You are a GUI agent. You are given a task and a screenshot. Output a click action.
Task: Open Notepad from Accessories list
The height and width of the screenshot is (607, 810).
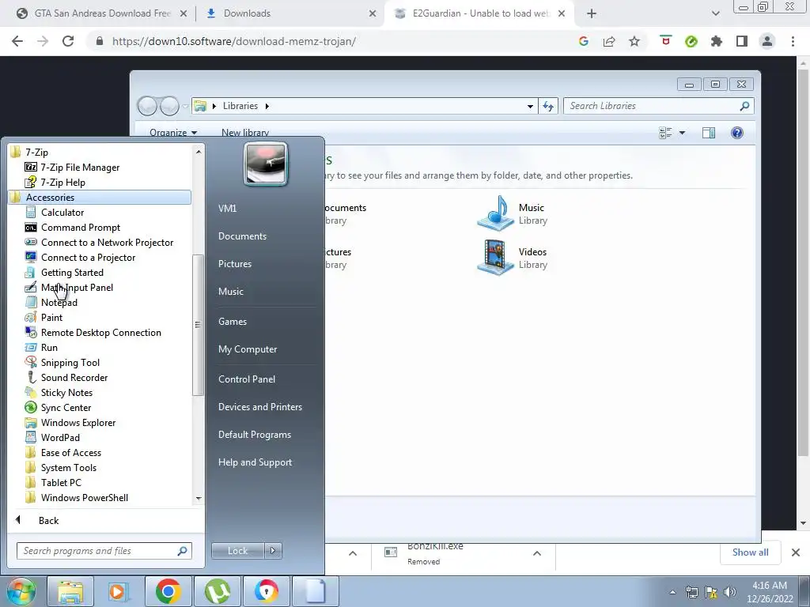[x=51, y=303]
